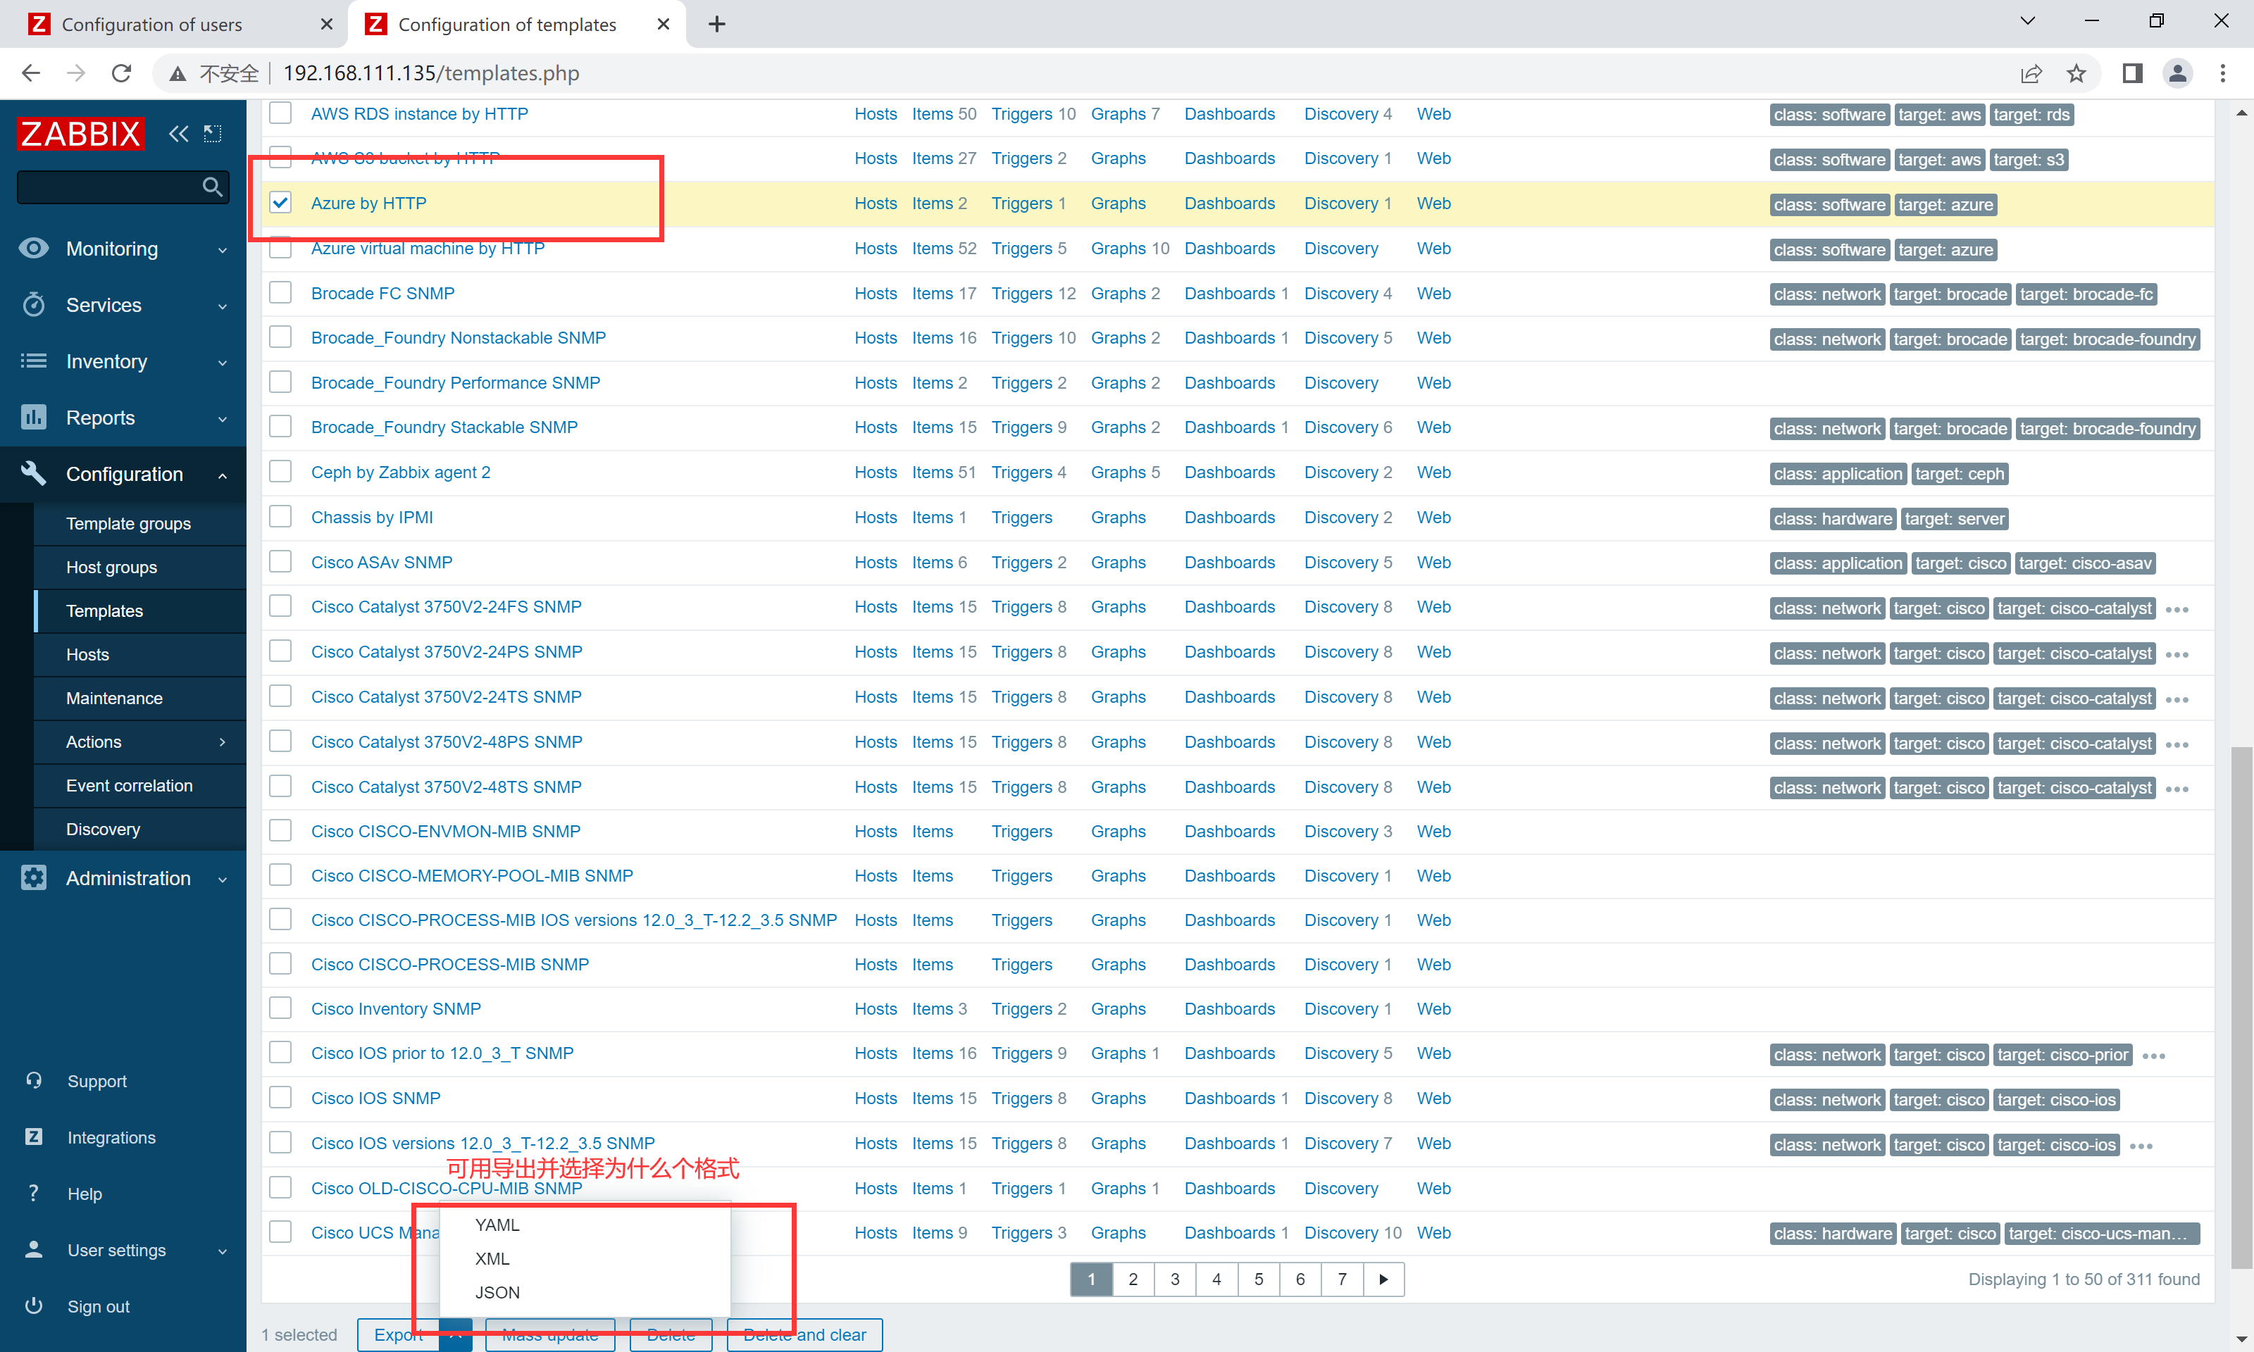Uncheck the Azure by HTTP checkbox
The image size is (2254, 1352).
pos(280,202)
